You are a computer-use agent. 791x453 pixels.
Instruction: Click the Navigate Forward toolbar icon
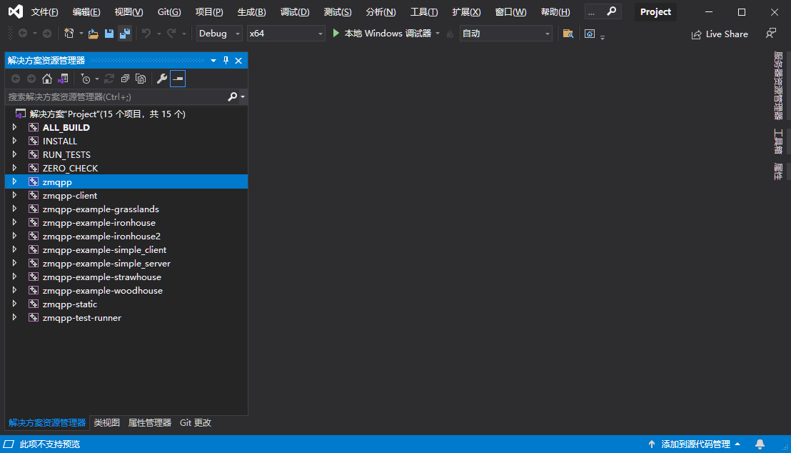(47, 34)
